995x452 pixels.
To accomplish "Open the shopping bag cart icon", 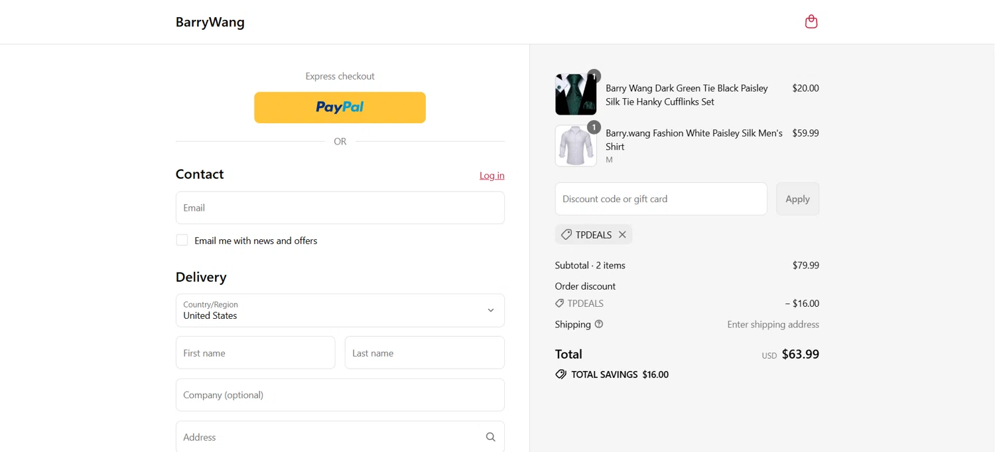I will coord(811,22).
